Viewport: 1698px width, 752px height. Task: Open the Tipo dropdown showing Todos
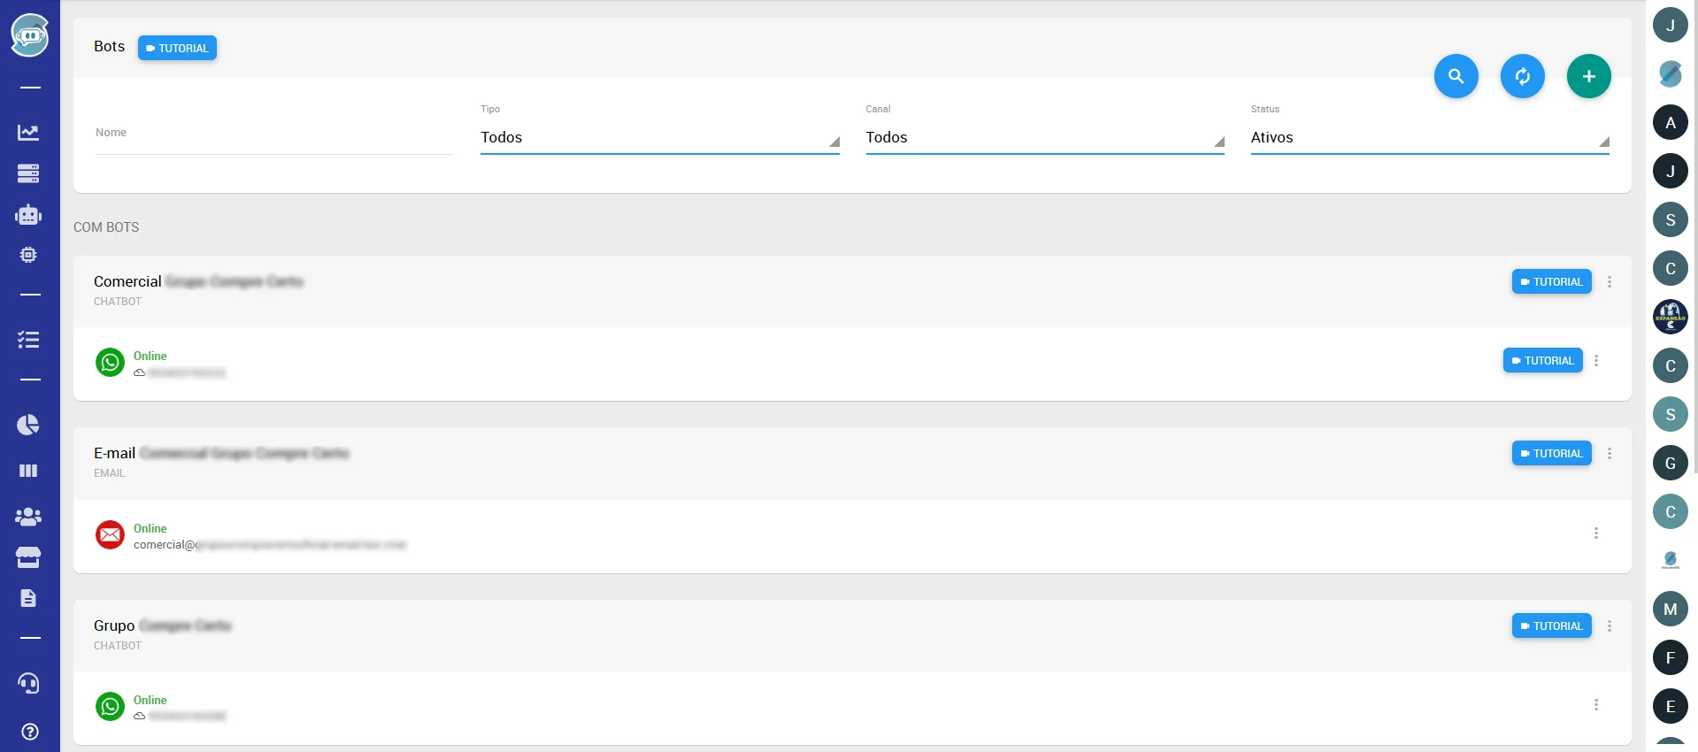tap(659, 137)
